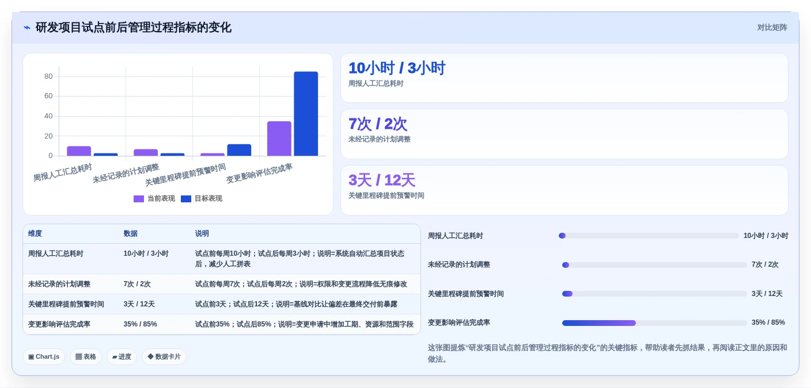Click chart axis label 变更影响评估完成率
811x388 pixels.
(259, 173)
